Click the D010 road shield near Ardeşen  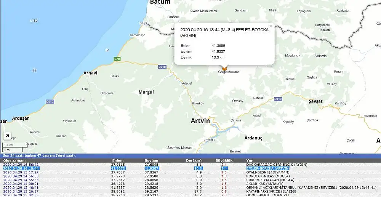pos(50,101)
